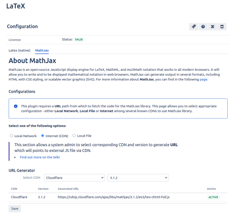Switch to the Latex (native) tab

click(20, 51)
